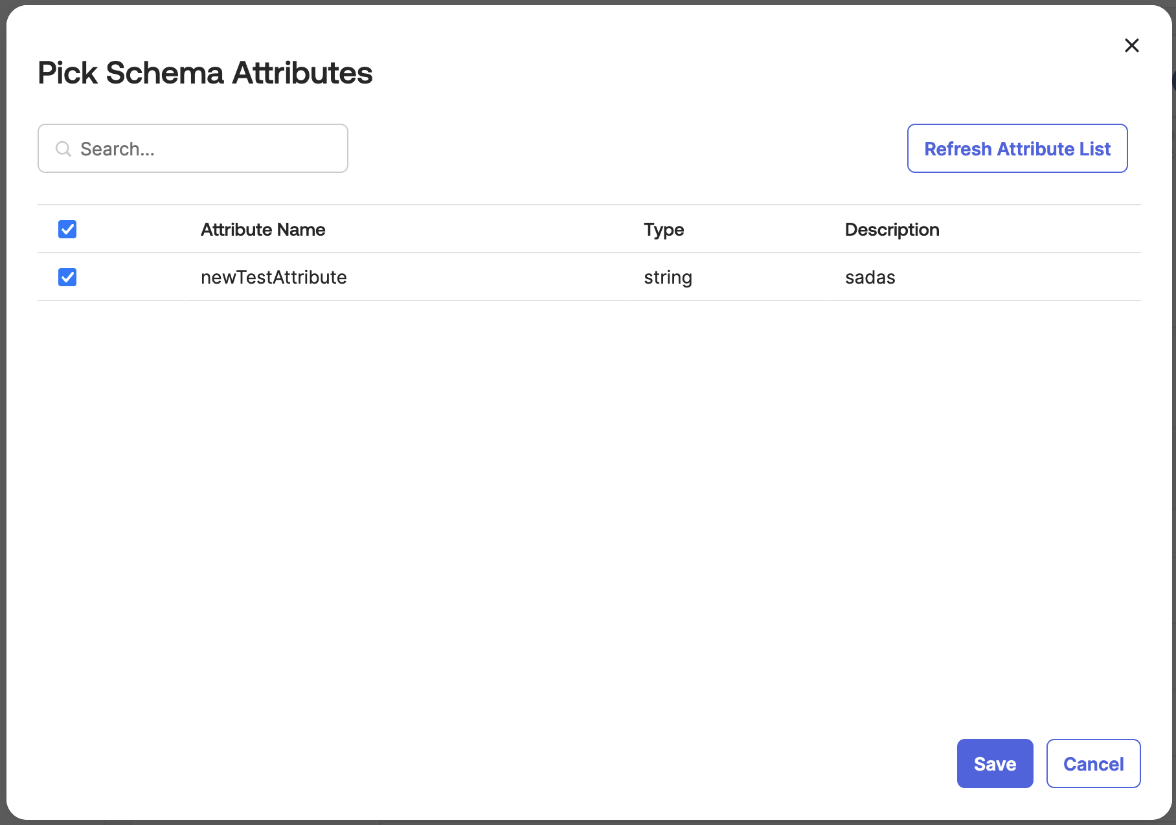Click the sadas description text
The image size is (1176, 825).
coord(870,277)
